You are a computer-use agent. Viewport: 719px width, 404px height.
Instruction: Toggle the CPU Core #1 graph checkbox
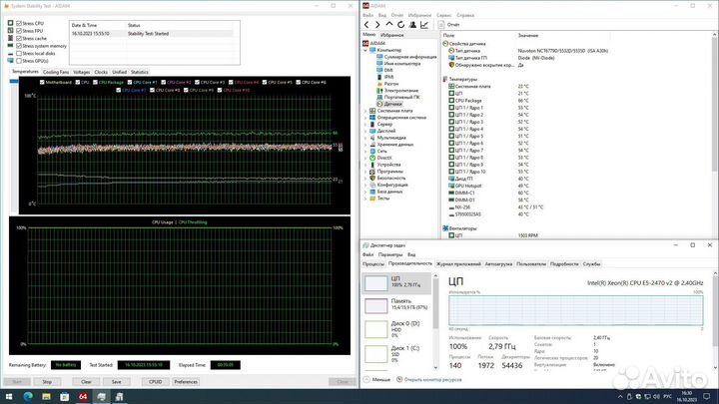[x=130, y=83]
